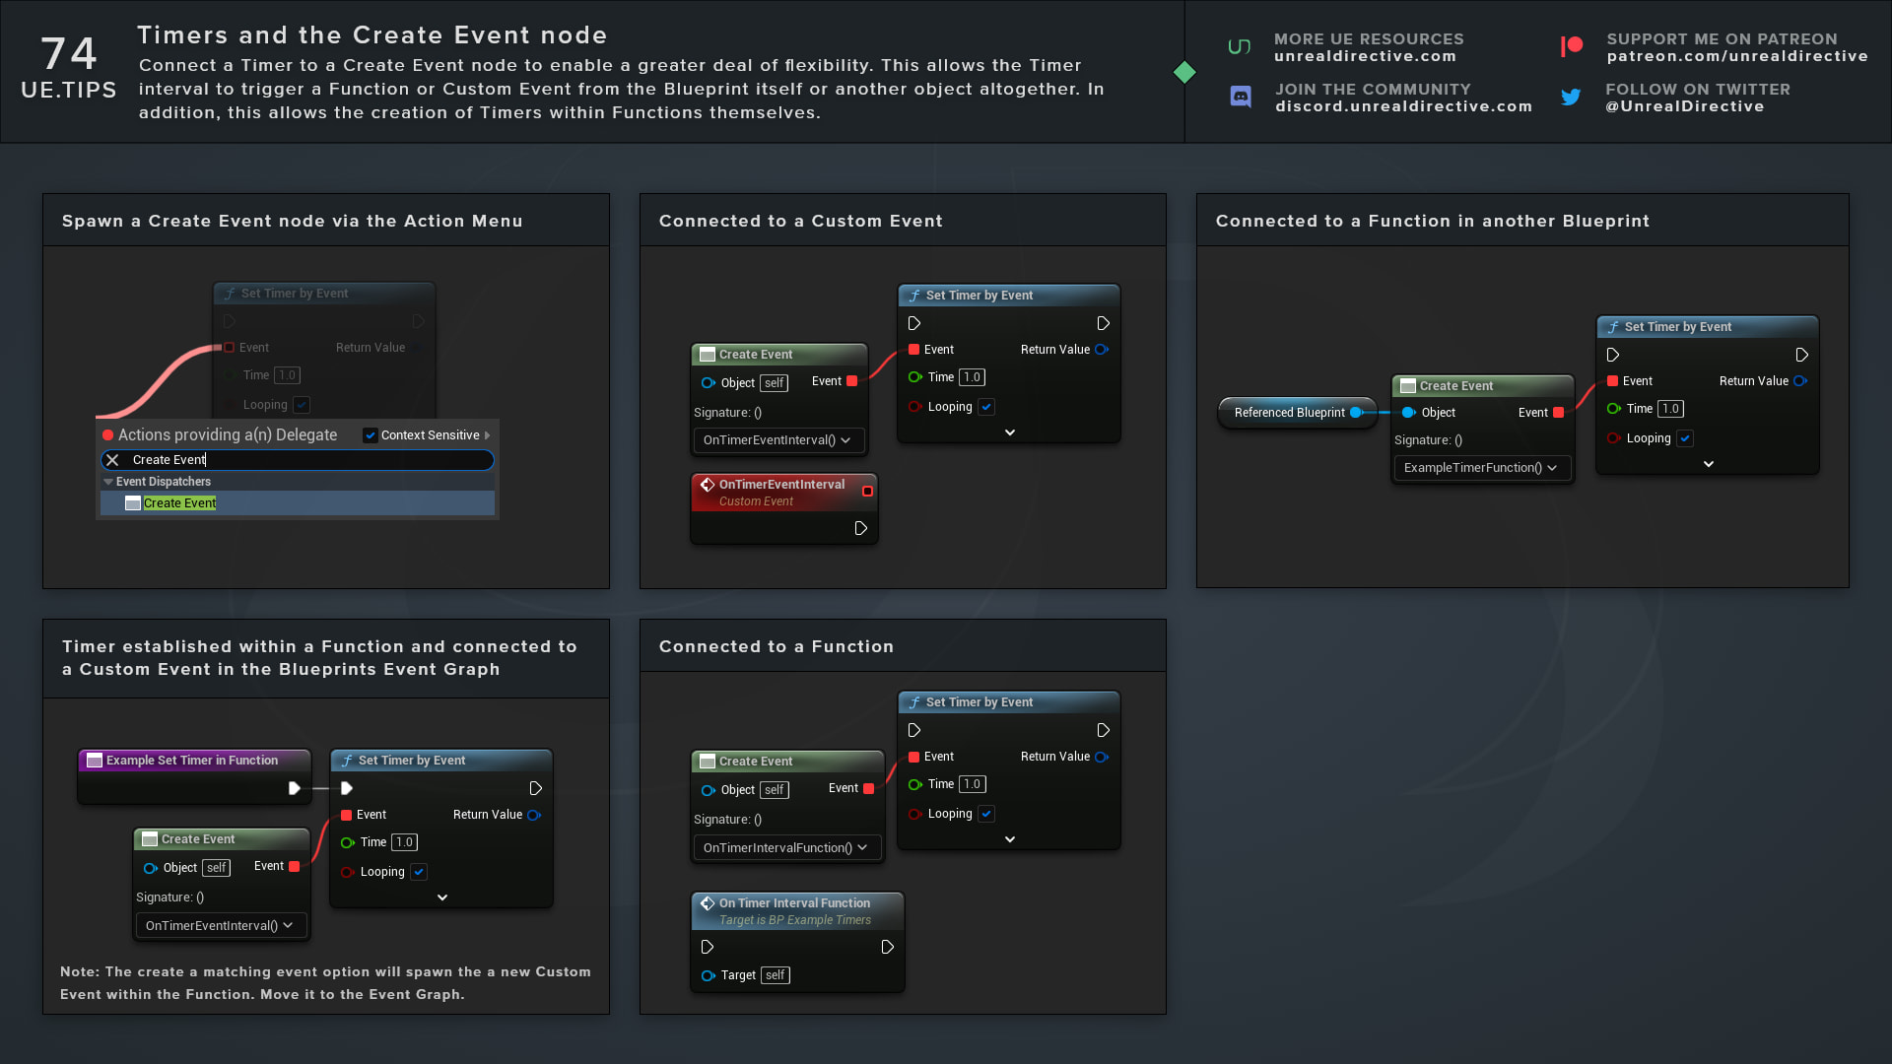Click the clear search X icon in action menu
Viewport: 1892px width, 1064px height.
(113, 460)
